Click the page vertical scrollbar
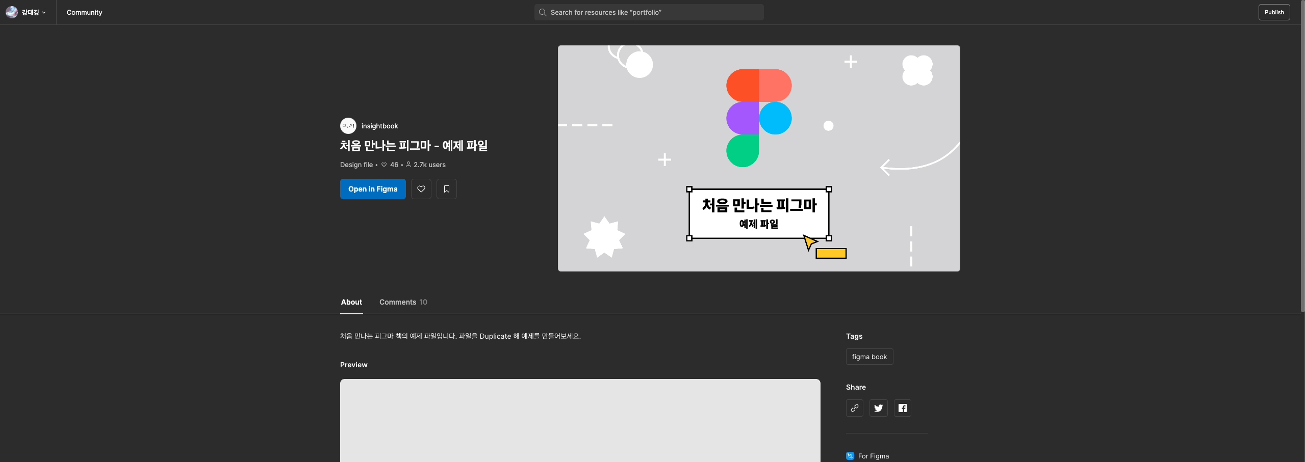The height and width of the screenshot is (462, 1305). tap(1302, 155)
